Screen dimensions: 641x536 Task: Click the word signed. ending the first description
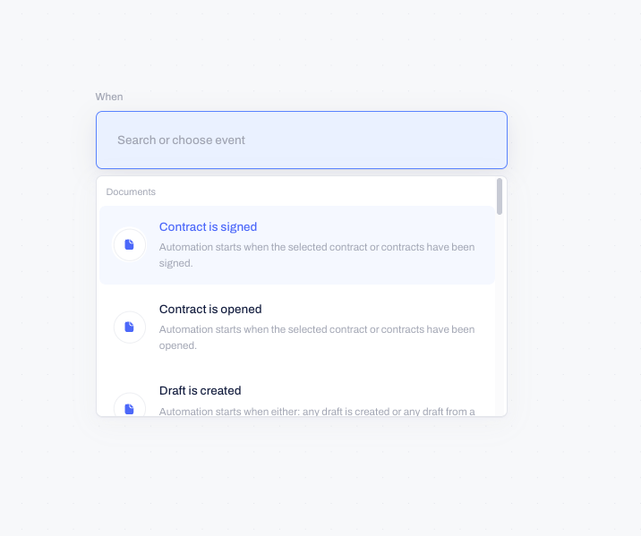(175, 263)
